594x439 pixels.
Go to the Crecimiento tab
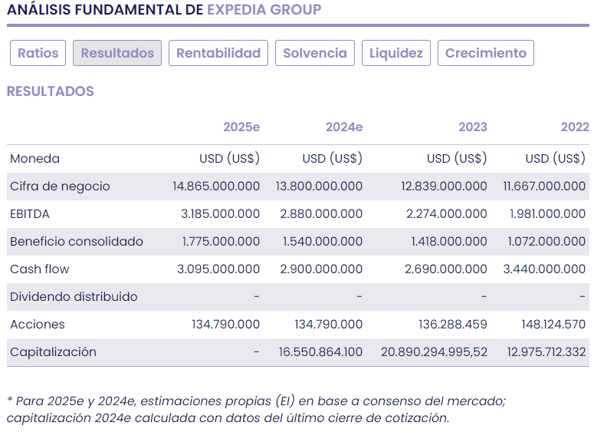[486, 53]
